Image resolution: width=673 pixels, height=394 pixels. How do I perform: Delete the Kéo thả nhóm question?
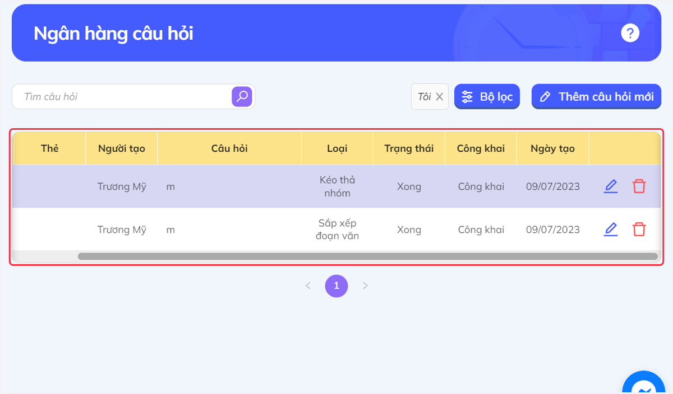click(639, 186)
